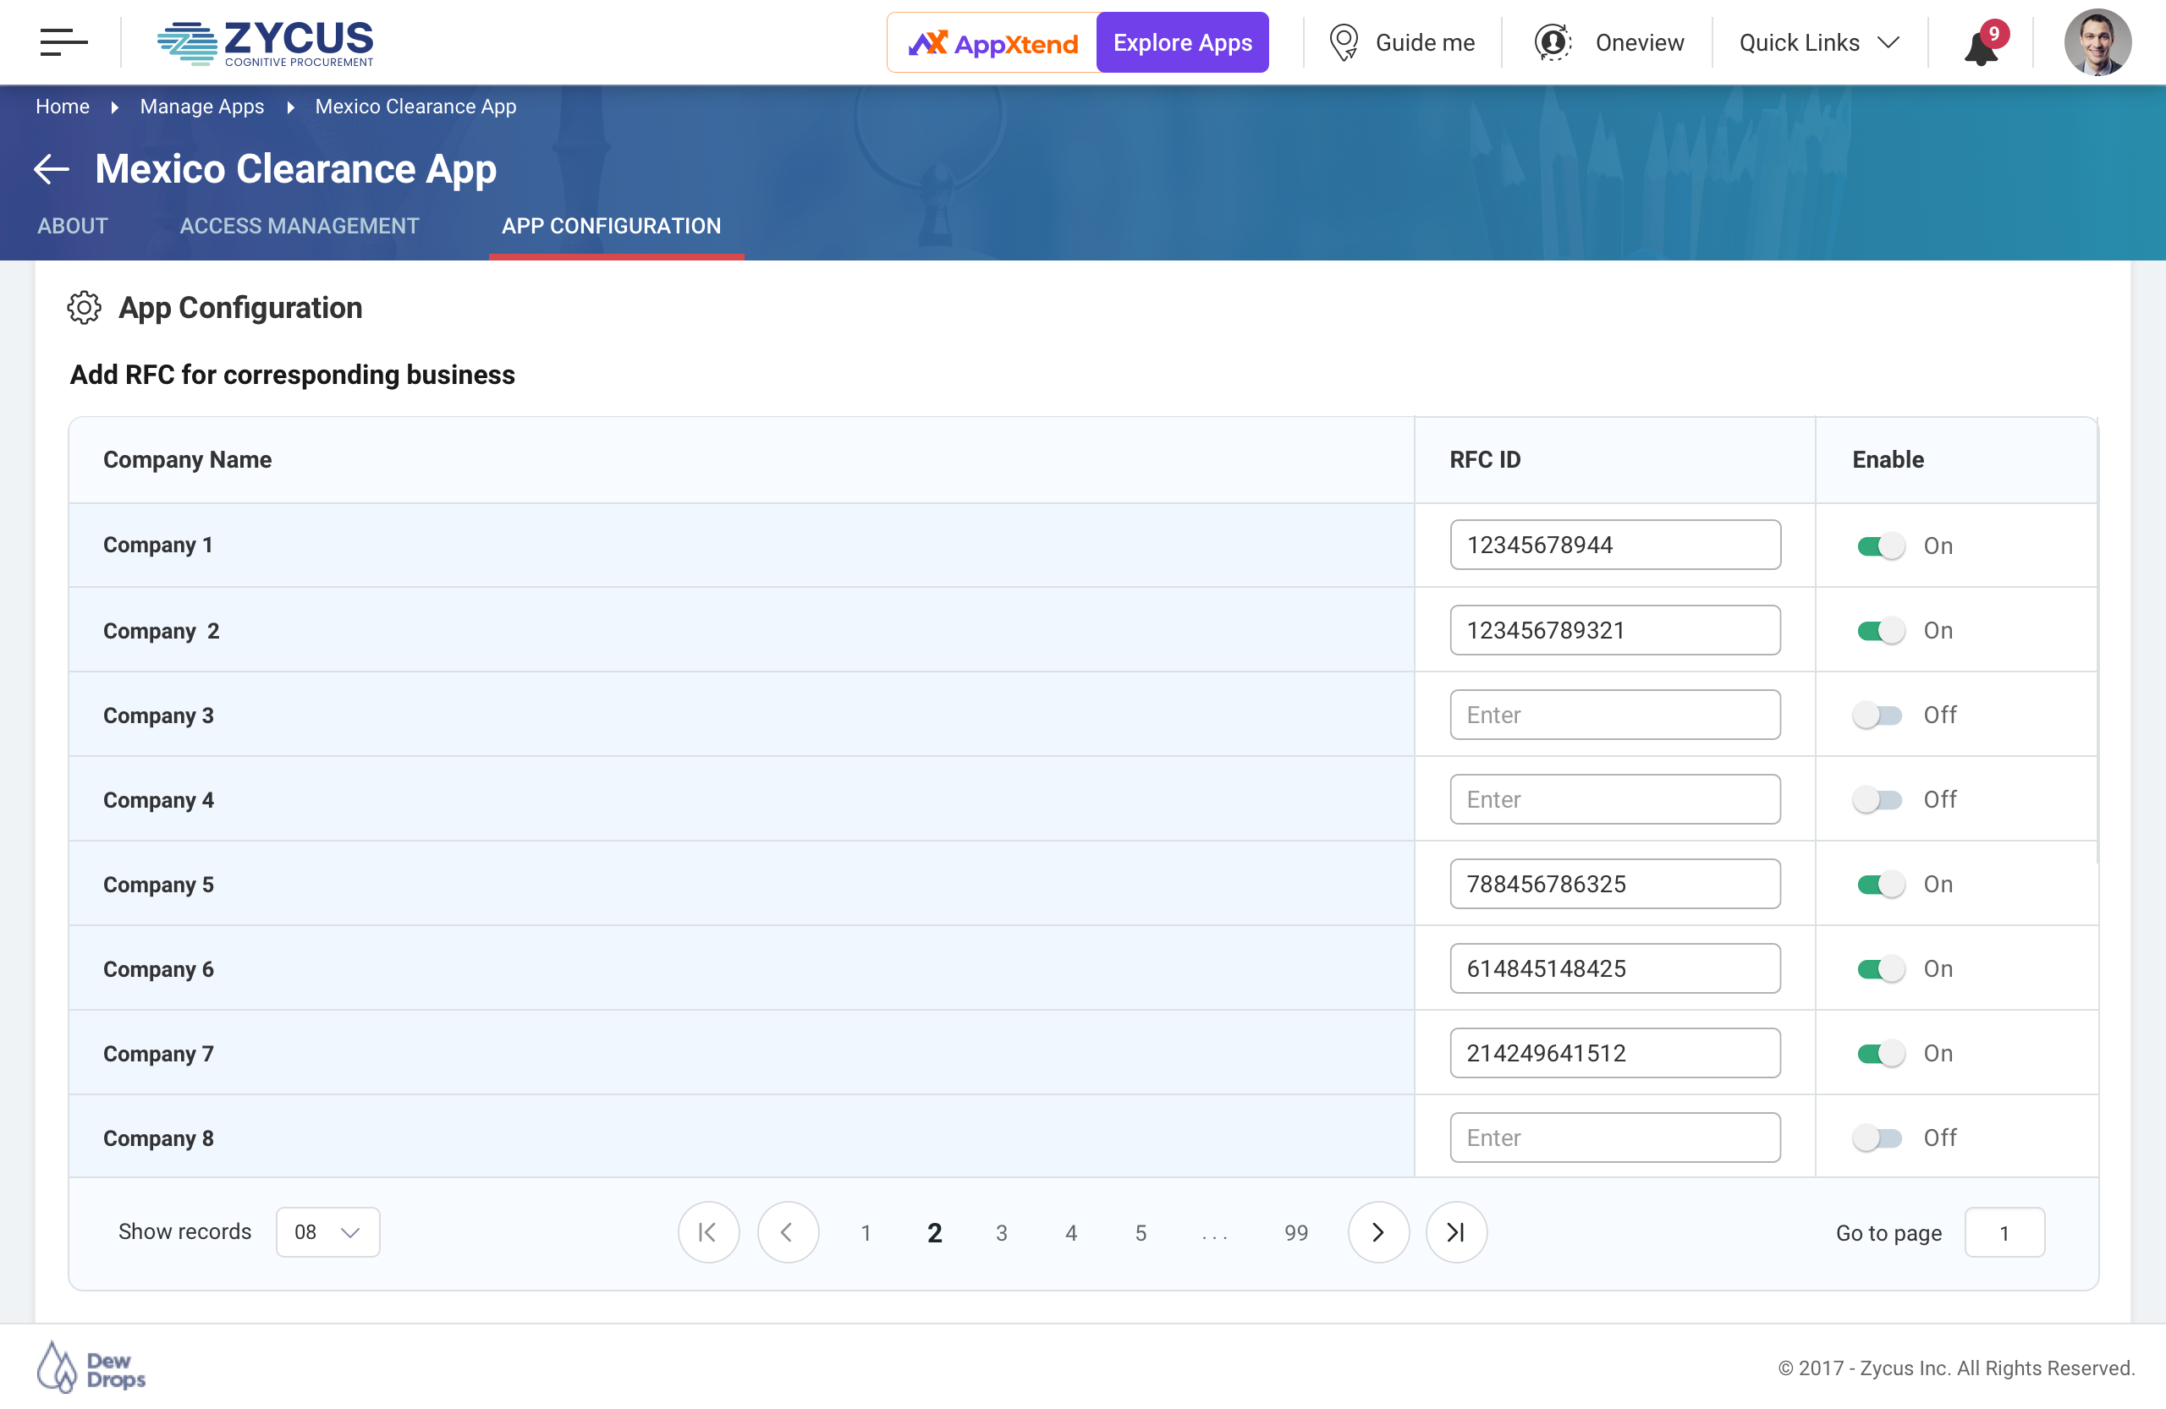Screen dimensions: 2166x1409
Task: Turn off the Company 5 toggle
Action: (x=1880, y=884)
